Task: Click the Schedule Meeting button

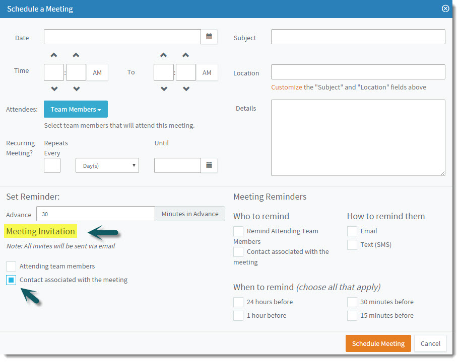Action: 378,343
